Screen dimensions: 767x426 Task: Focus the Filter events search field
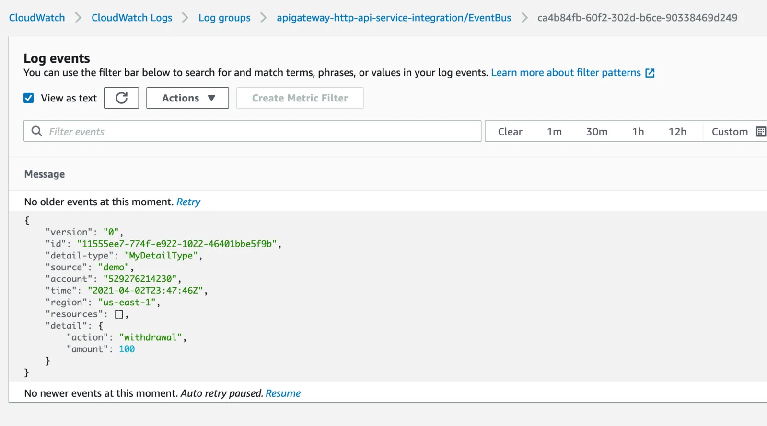point(252,131)
